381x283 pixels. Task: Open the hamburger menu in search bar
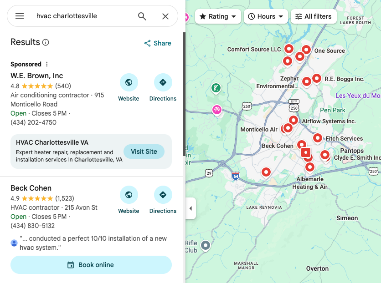(20, 16)
